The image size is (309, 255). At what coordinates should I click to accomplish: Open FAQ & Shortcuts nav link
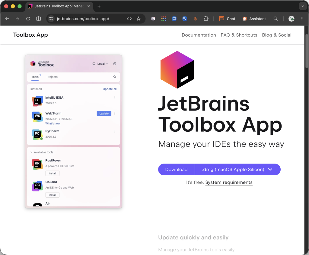(x=239, y=35)
